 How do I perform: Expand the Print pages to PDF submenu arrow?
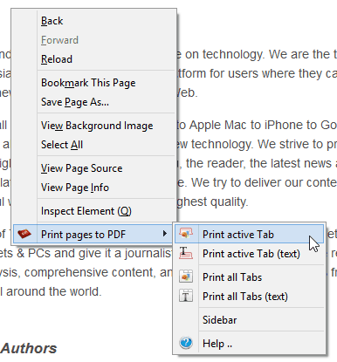click(x=165, y=234)
